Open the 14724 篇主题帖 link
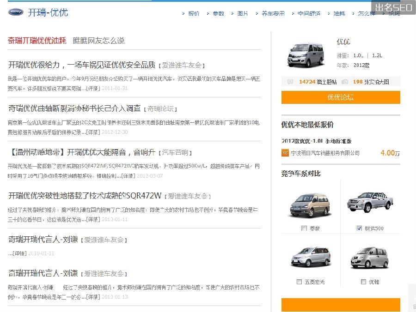The image size is (416, 312). click(318, 82)
